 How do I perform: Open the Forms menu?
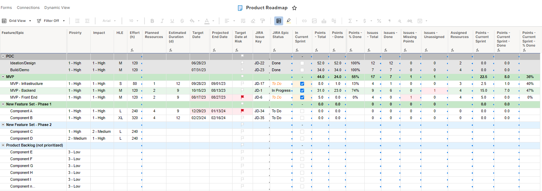tap(6, 8)
